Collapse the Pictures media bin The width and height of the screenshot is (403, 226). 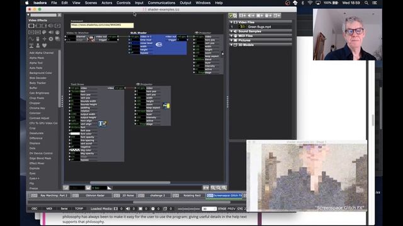click(231, 40)
